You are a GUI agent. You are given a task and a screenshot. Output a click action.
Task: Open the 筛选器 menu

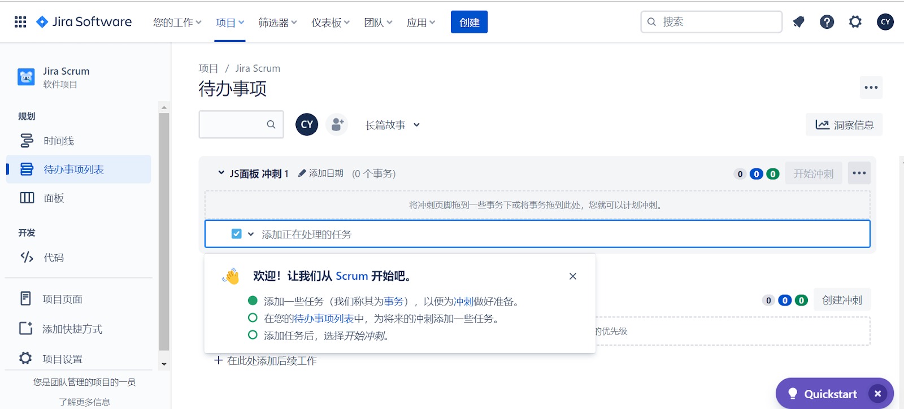click(277, 23)
